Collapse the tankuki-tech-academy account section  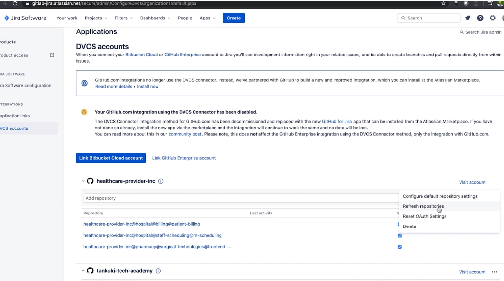coord(83,271)
